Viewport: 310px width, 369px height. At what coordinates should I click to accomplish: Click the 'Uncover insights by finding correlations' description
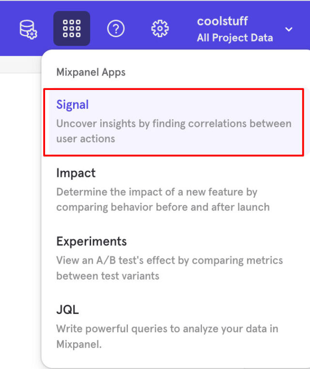[173, 123]
